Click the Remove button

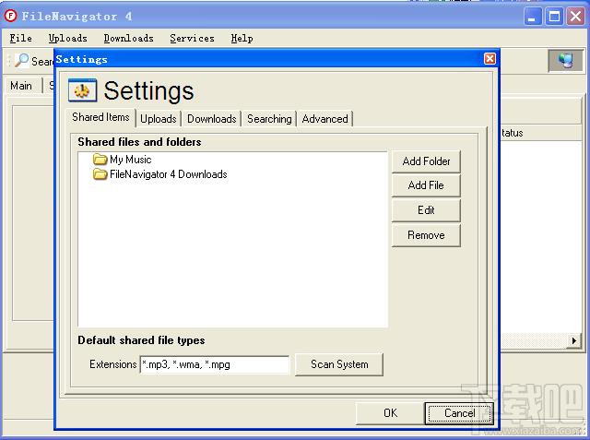tap(426, 235)
